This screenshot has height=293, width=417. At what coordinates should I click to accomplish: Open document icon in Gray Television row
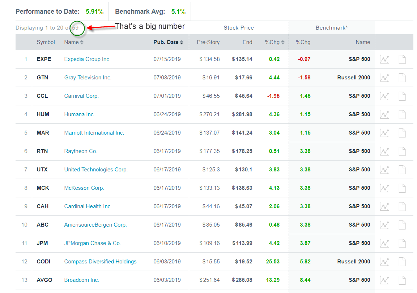pos(402,78)
